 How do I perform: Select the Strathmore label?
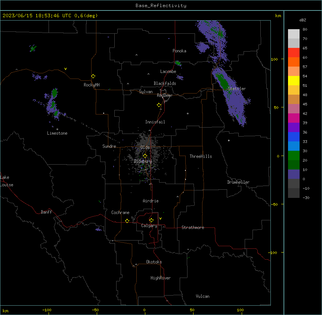tap(193, 227)
